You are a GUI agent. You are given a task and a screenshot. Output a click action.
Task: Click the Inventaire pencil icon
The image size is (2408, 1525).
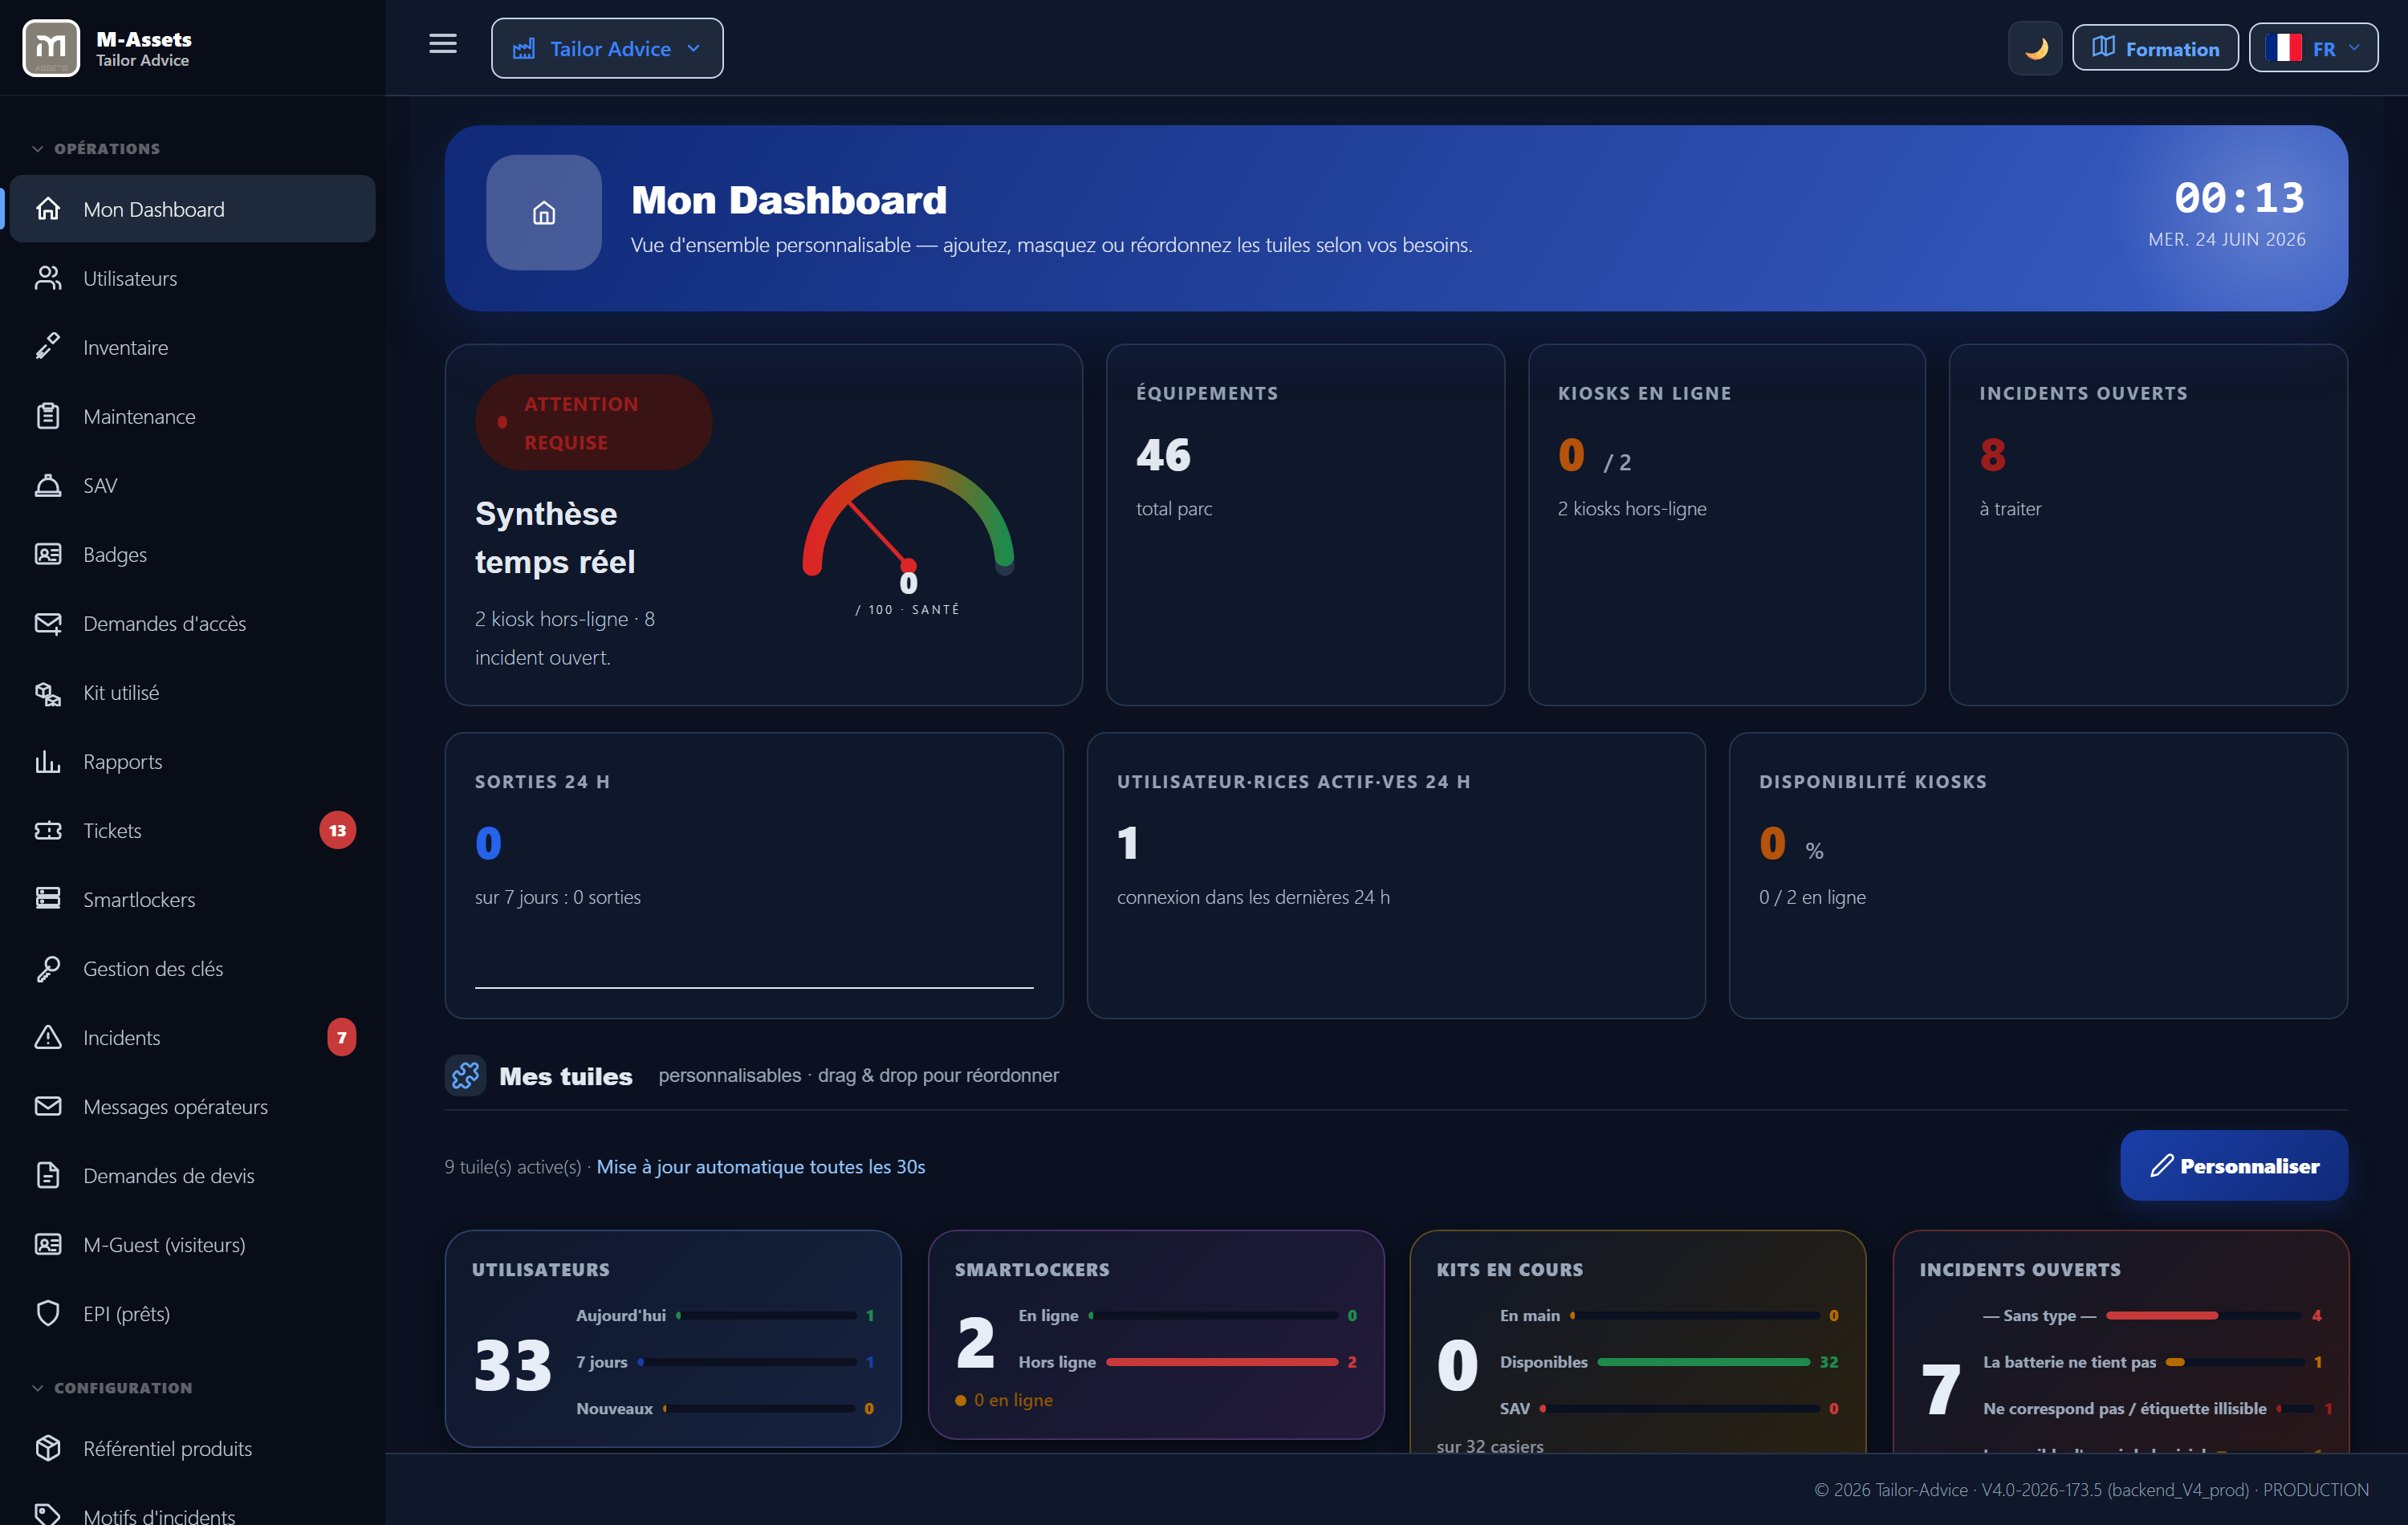click(x=48, y=347)
